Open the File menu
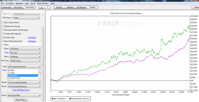This screenshot has height=102, width=199. click(x=2, y=3)
